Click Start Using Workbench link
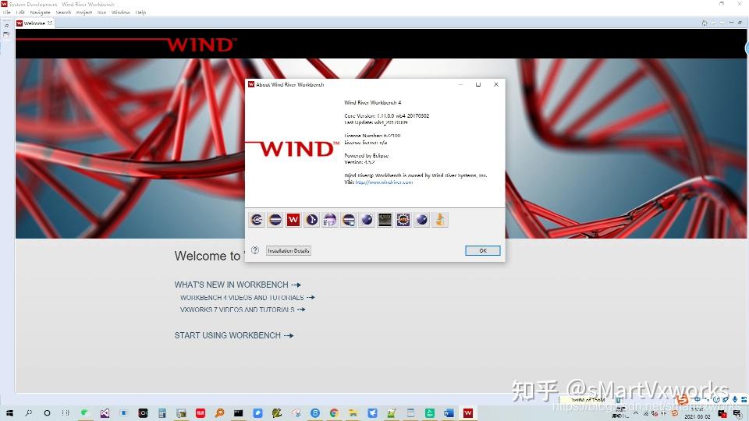Image resolution: width=749 pixels, height=421 pixels. point(233,335)
